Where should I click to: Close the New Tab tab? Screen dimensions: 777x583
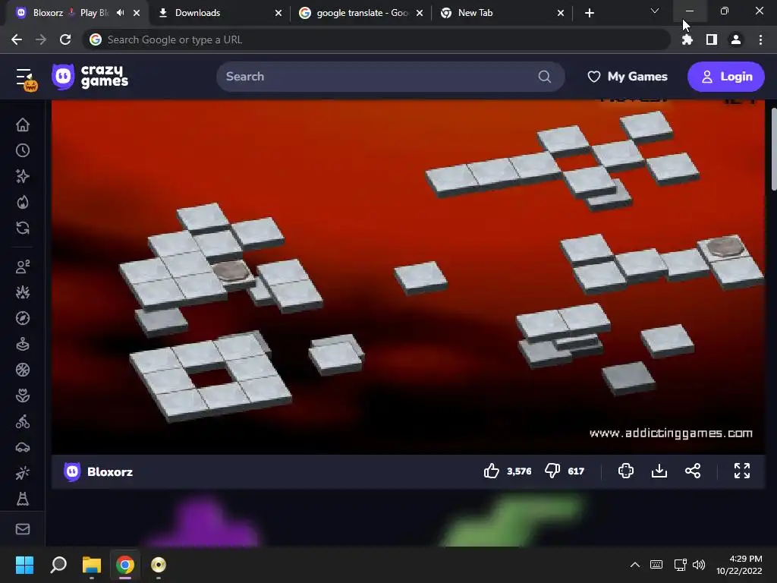tap(561, 13)
